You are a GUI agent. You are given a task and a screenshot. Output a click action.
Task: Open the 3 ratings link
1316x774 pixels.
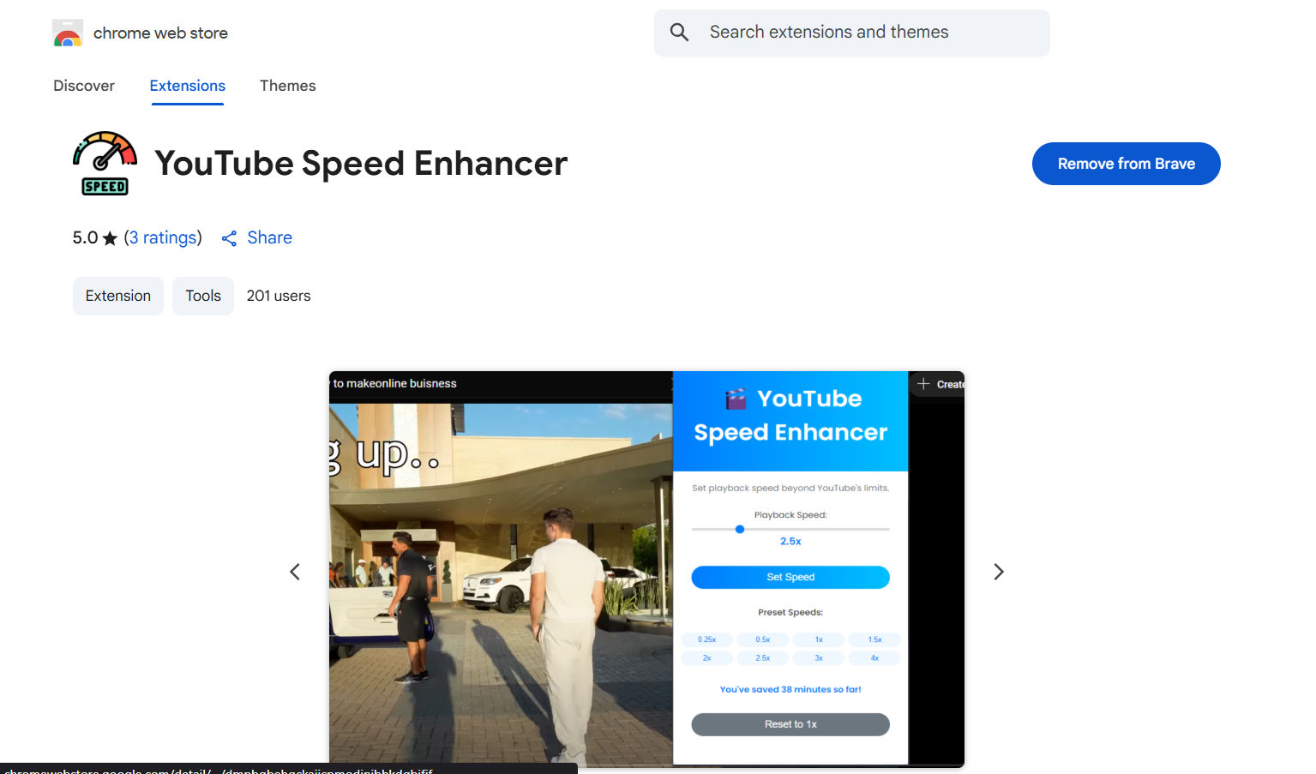(x=163, y=237)
